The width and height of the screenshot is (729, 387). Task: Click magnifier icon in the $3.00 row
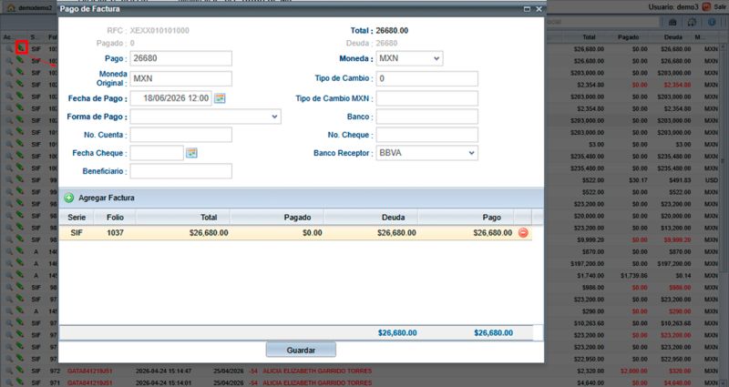(9, 144)
